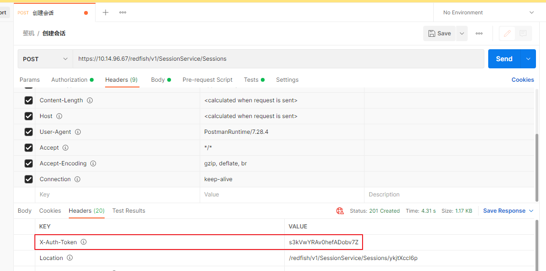This screenshot has width=546, height=271.
Task: Open tab options ellipsis next to plus
Action: [x=123, y=12]
